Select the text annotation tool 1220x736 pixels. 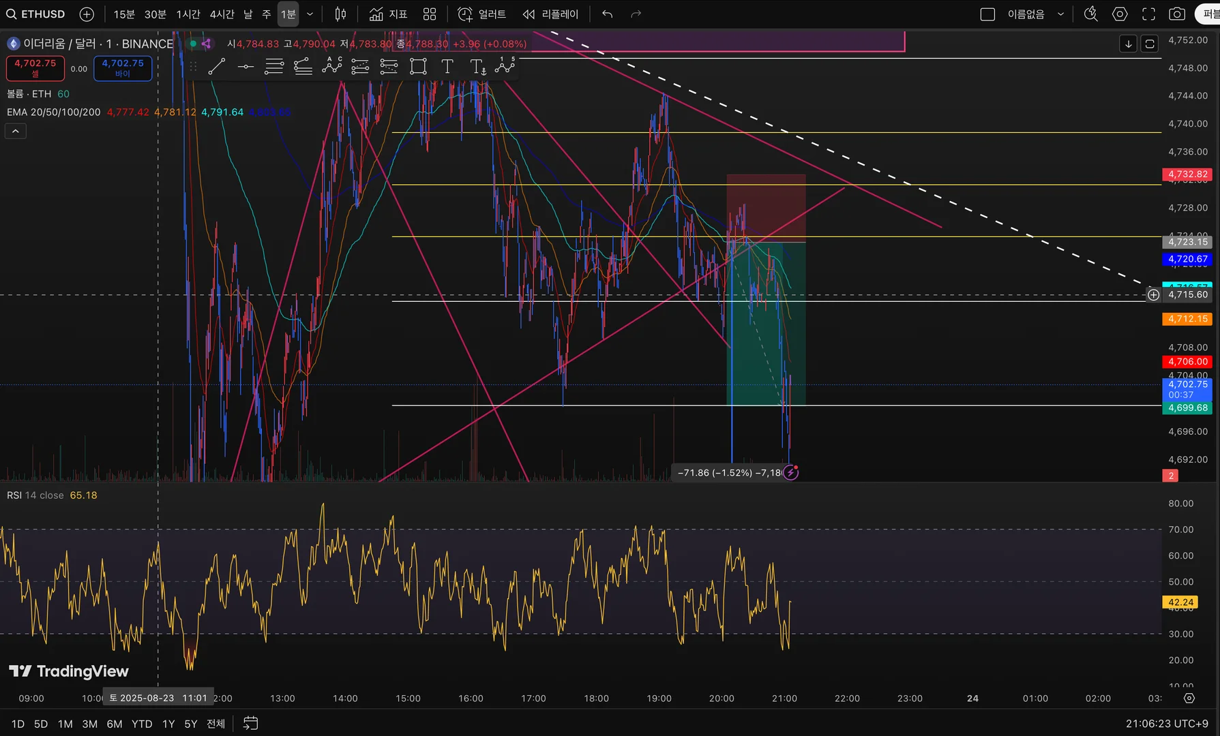[447, 67]
